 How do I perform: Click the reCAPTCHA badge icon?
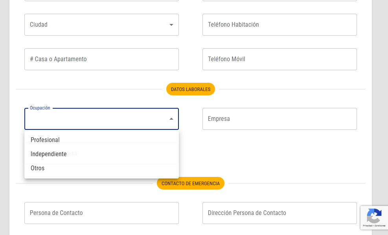click(374, 216)
